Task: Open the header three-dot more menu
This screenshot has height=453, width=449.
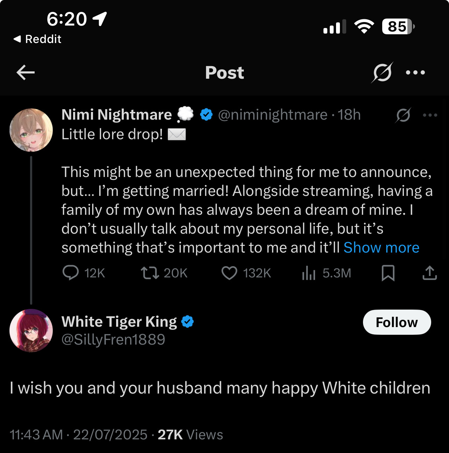Action: (415, 72)
